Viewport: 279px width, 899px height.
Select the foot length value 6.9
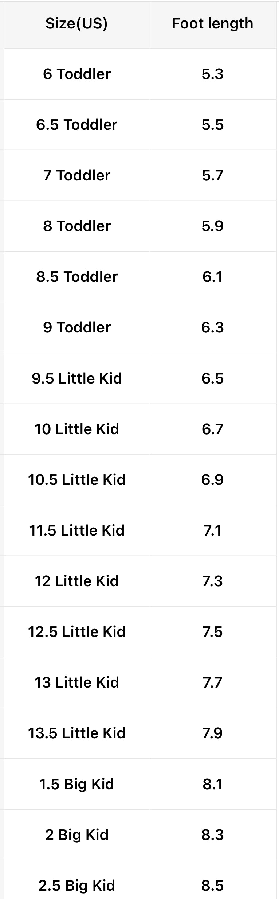(x=212, y=480)
